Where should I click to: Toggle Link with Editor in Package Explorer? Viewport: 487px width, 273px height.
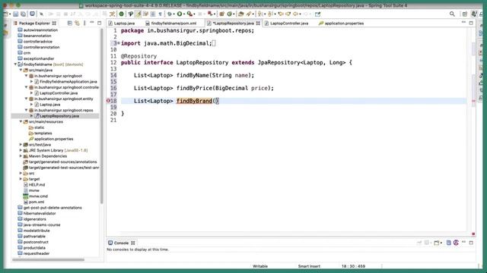pos(77,24)
